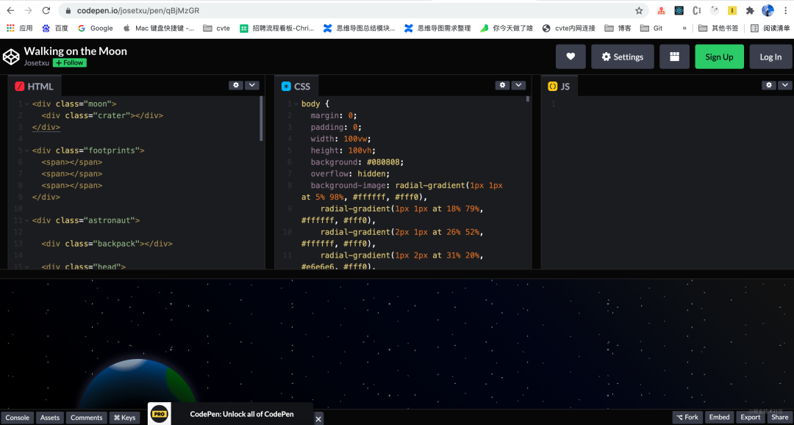Screen dimensions: 794x425
Task: Open the Git bookmark folder
Action: coord(651,29)
